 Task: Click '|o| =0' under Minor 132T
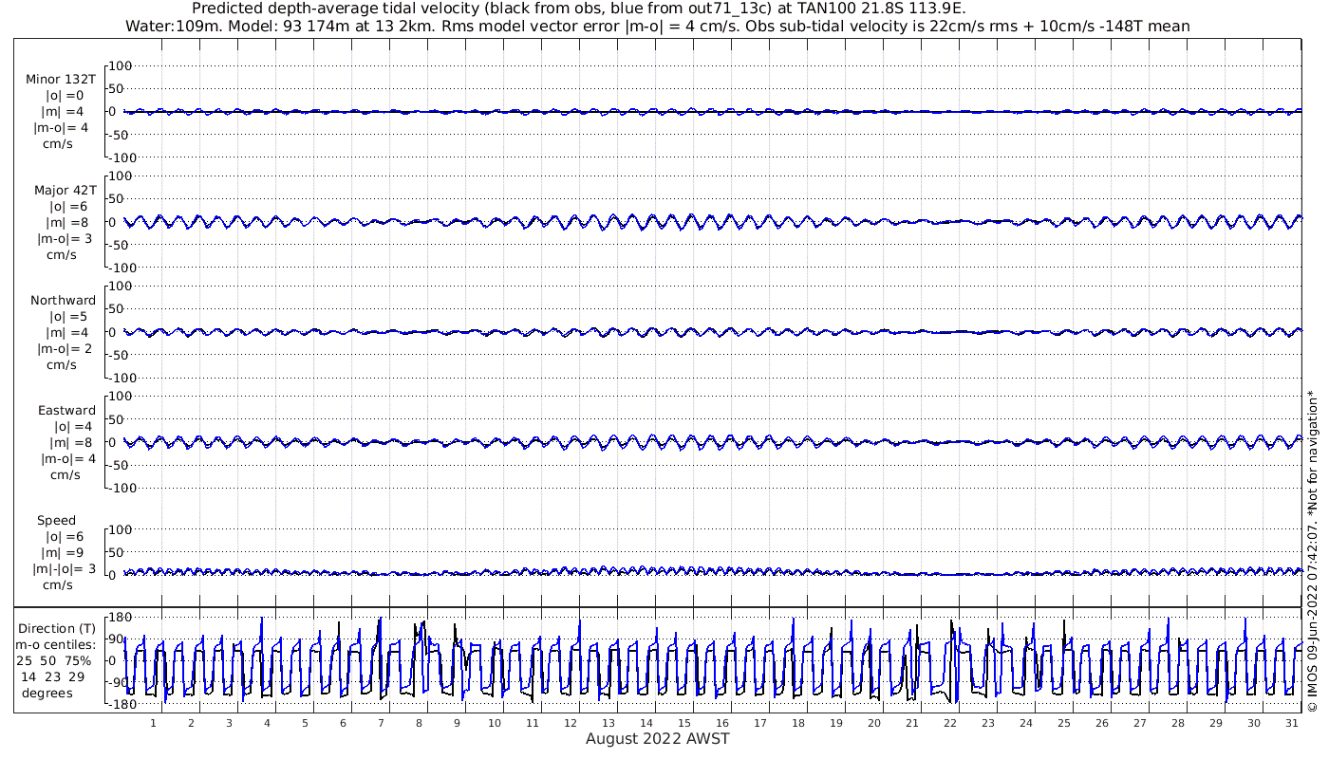point(66,96)
